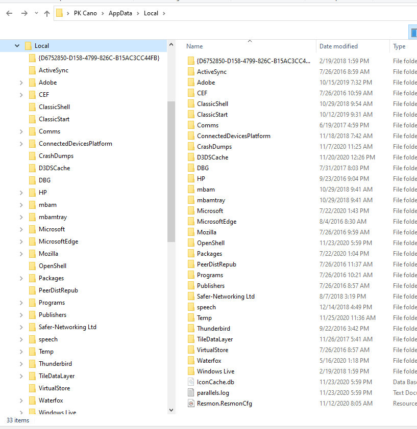Select ClassicStart in file list

tap(212, 115)
